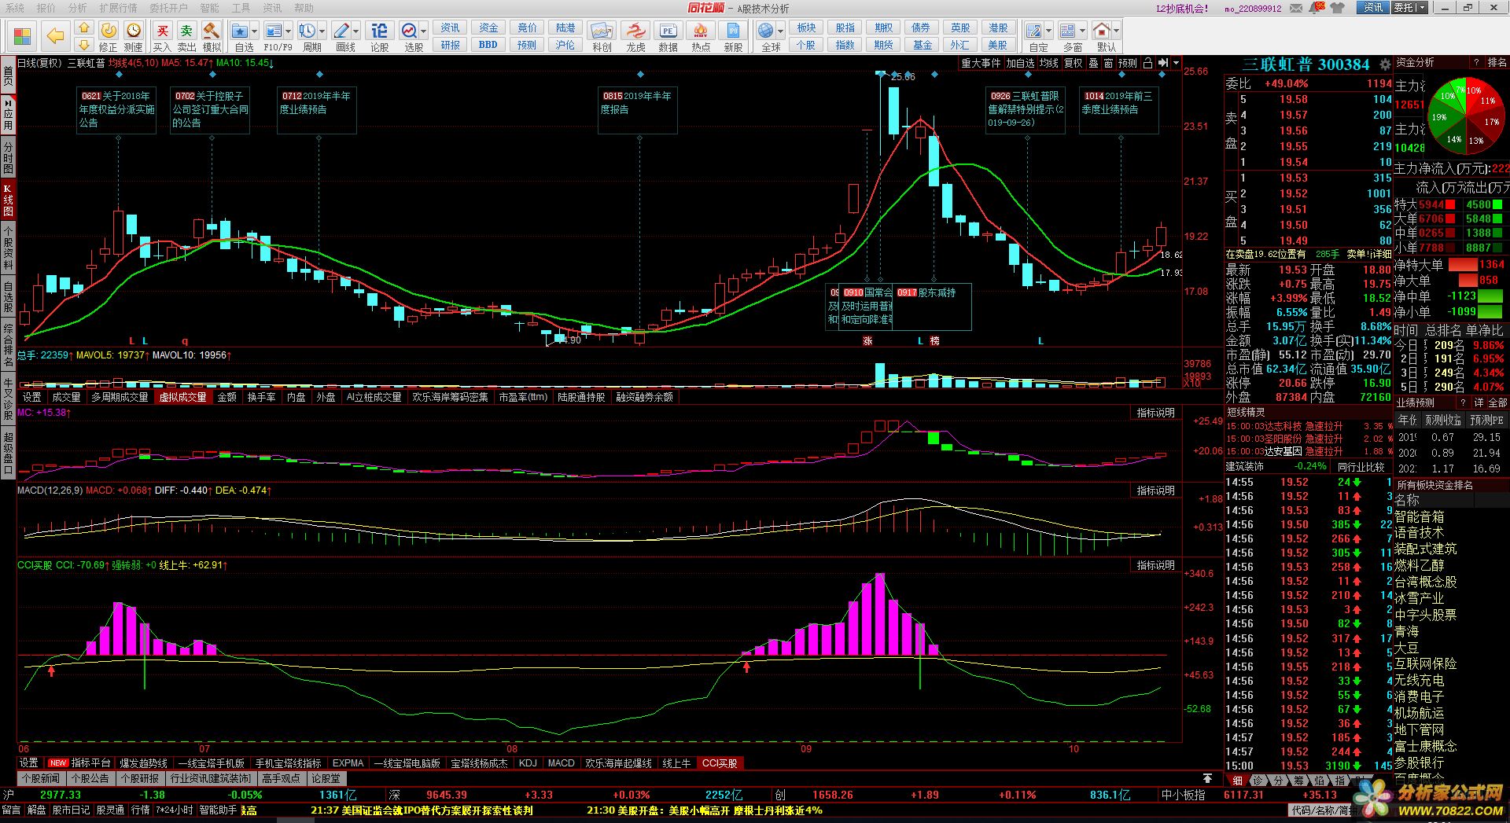
Task: Switch to the 换手率 indicator tab
Action: (x=261, y=397)
